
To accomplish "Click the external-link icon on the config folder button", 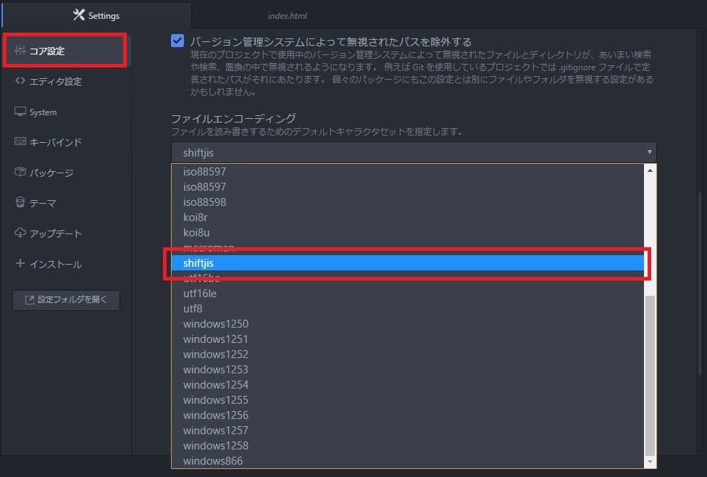I will click(x=29, y=299).
